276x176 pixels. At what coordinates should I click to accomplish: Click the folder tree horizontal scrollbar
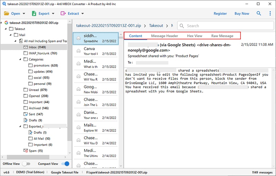28,157
